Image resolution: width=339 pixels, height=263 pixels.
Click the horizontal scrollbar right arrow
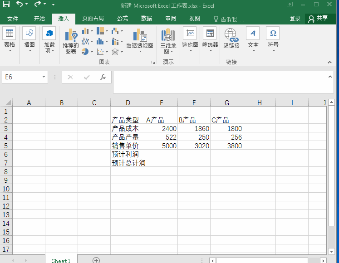point(324,261)
